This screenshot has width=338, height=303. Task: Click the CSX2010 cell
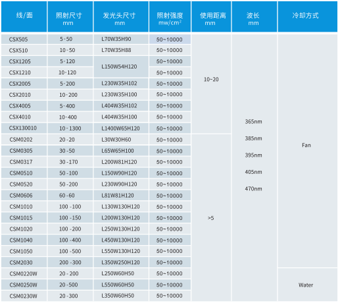coord(24,95)
